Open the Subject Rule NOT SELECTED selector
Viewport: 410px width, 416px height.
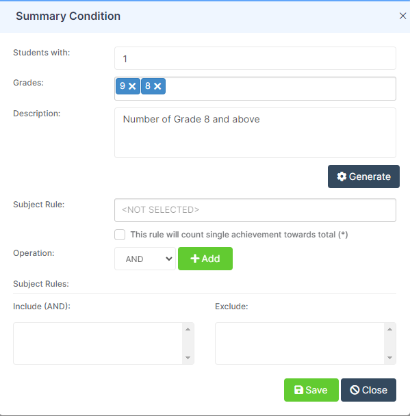pyautogui.click(x=255, y=210)
